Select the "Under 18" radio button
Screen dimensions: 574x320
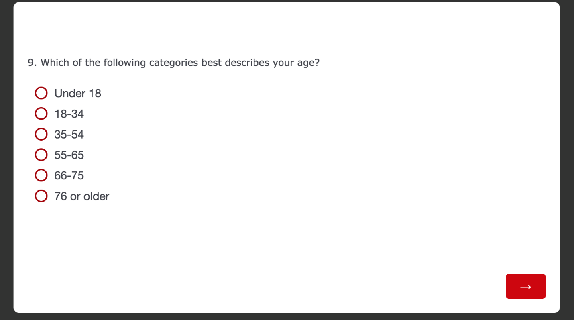point(41,93)
